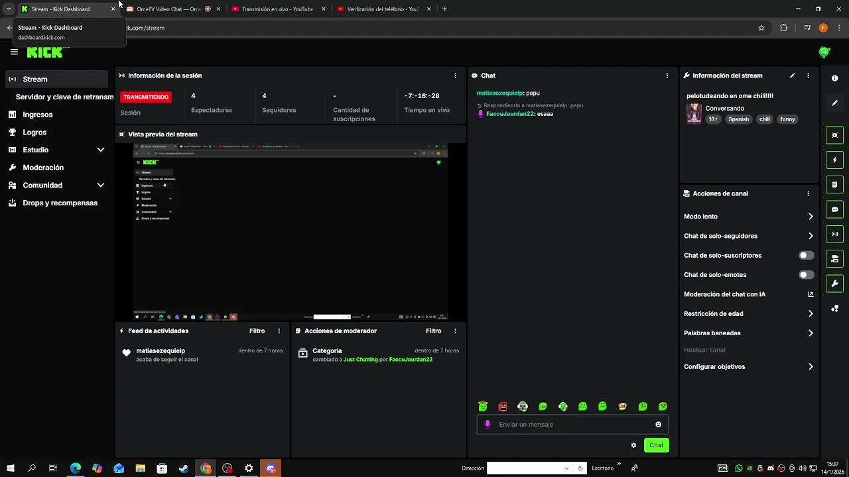Image resolution: width=849 pixels, height=477 pixels.
Task: Open chat settings gear icon
Action: tap(633, 445)
